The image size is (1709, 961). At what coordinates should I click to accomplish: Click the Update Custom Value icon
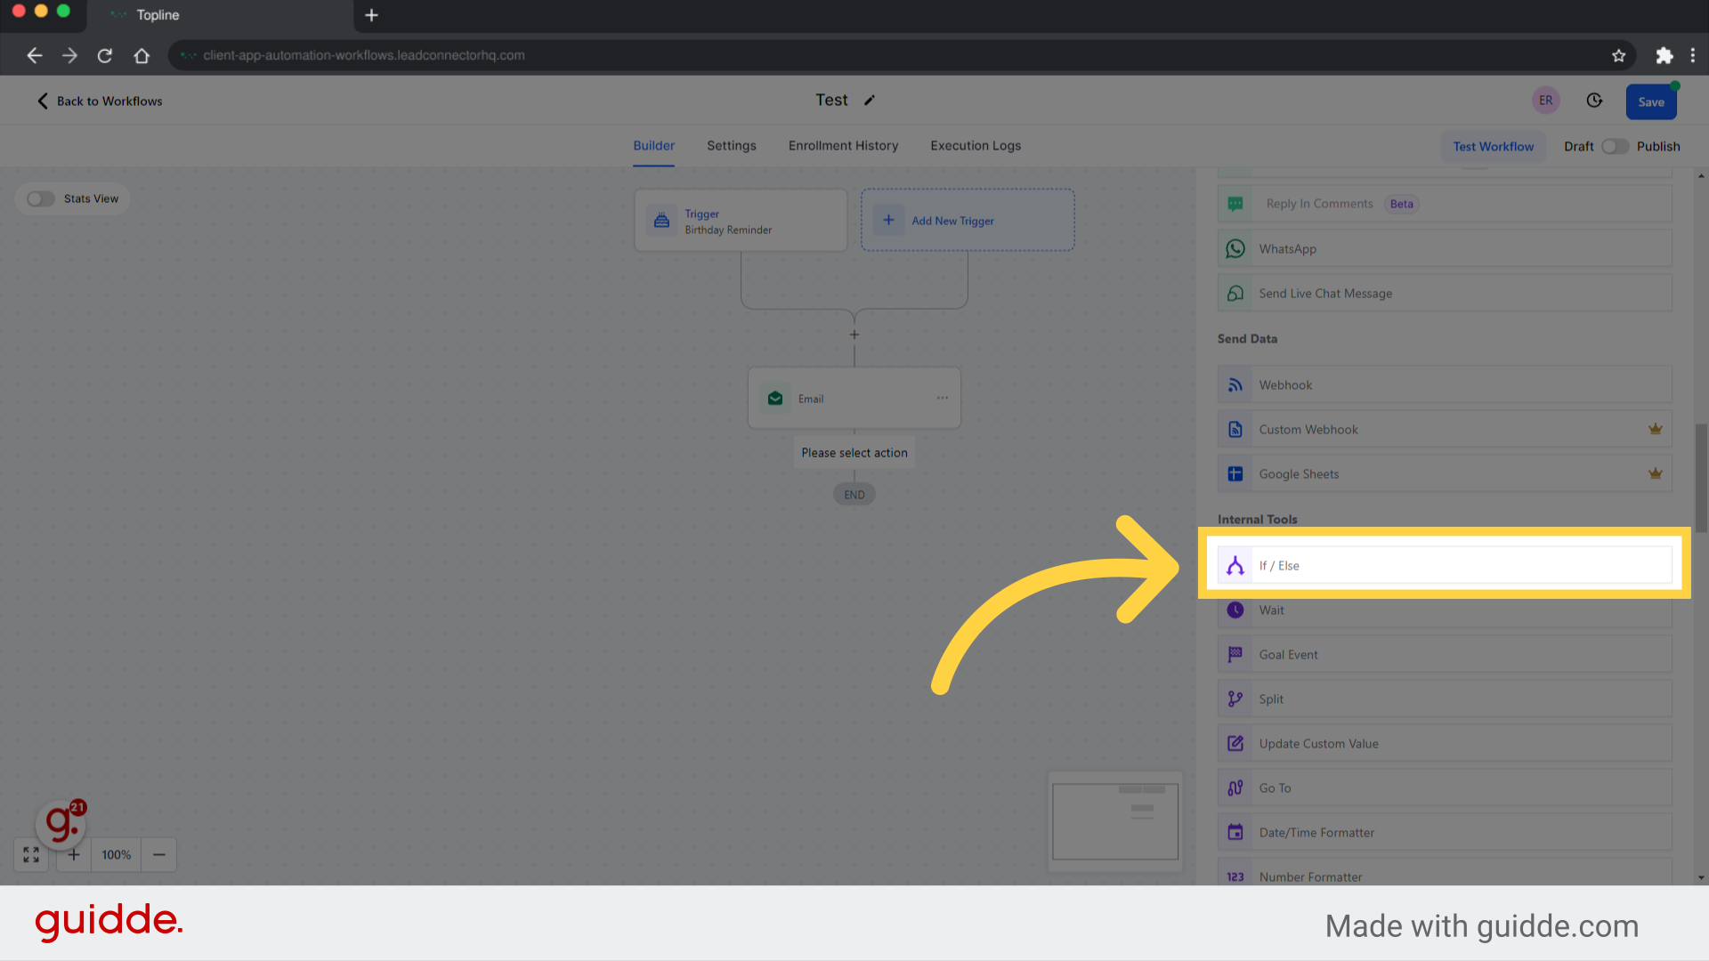(x=1235, y=744)
